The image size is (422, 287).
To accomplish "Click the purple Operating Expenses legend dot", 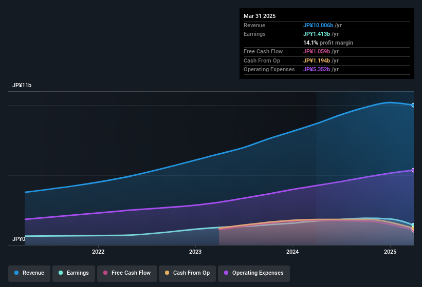I will (226, 273).
